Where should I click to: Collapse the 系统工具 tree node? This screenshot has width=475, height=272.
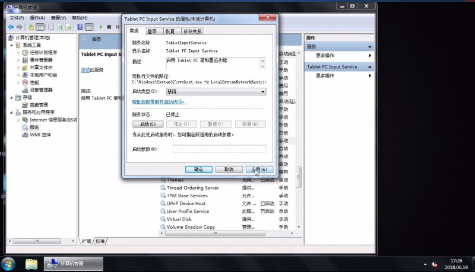coord(11,45)
